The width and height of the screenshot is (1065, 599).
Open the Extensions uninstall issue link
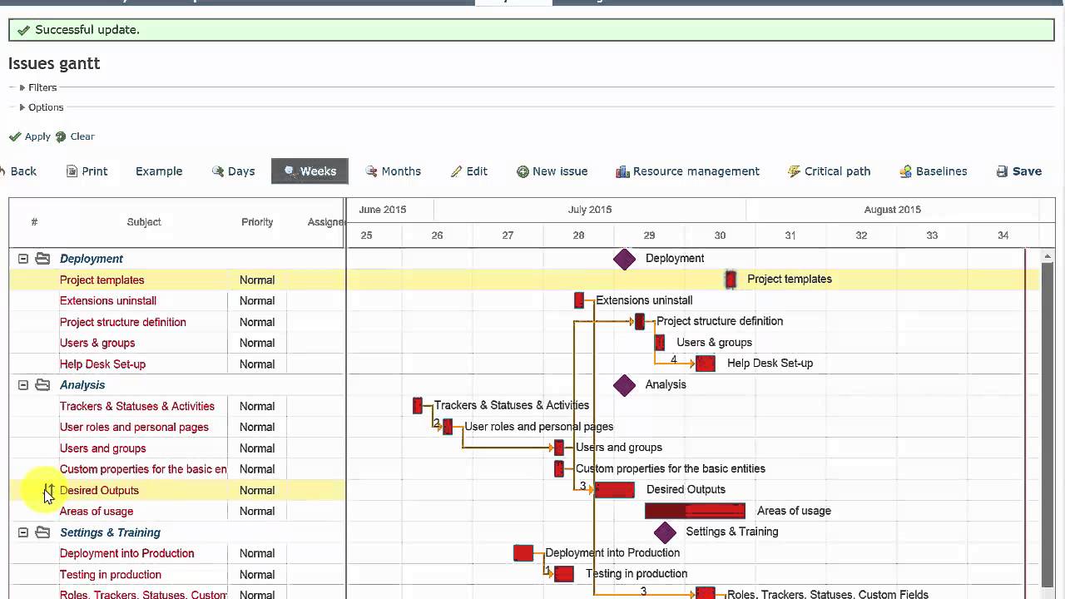click(x=108, y=301)
